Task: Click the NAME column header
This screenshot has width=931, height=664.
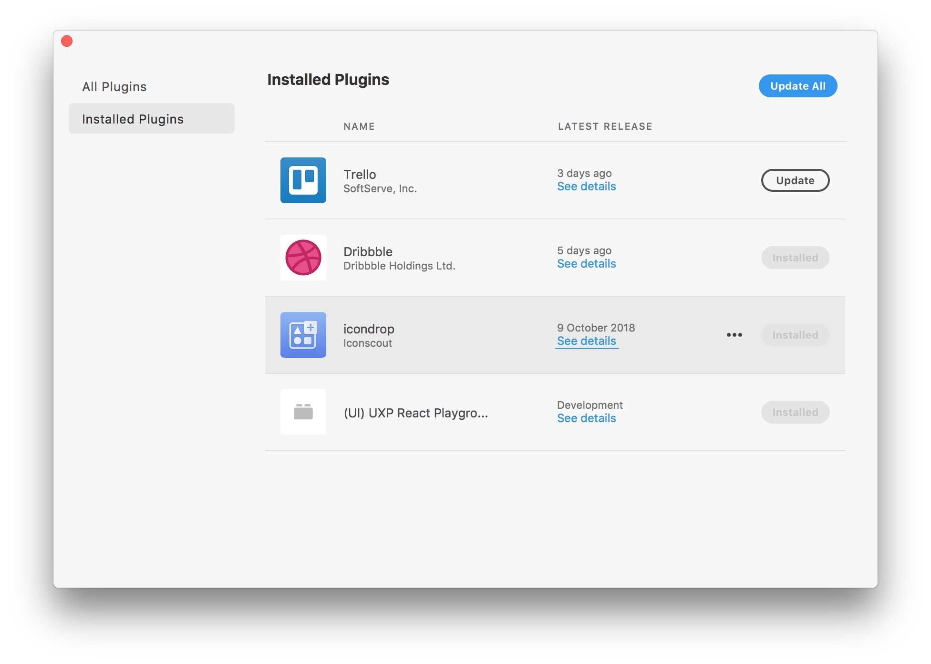Action: [x=359, y=126]
